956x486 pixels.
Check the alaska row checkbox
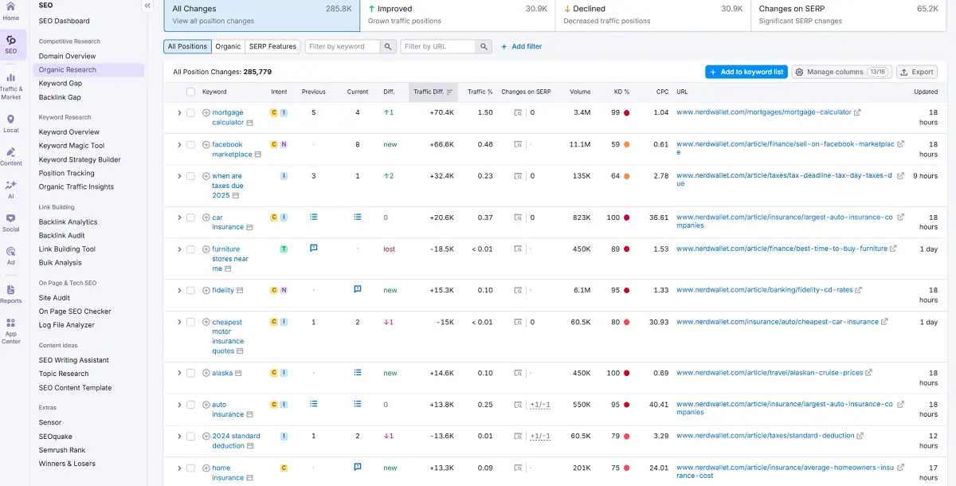pos(190,374)
